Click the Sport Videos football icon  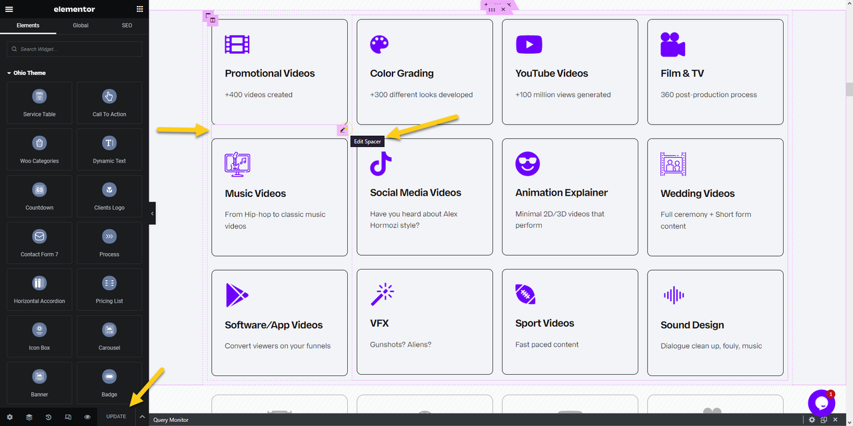pos(525,294)
